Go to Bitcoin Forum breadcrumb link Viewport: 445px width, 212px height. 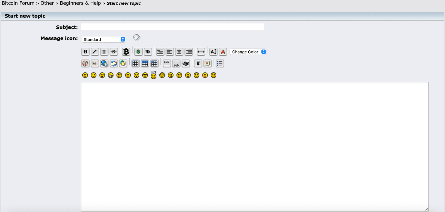pyautogui.click(x=18, y=3)
